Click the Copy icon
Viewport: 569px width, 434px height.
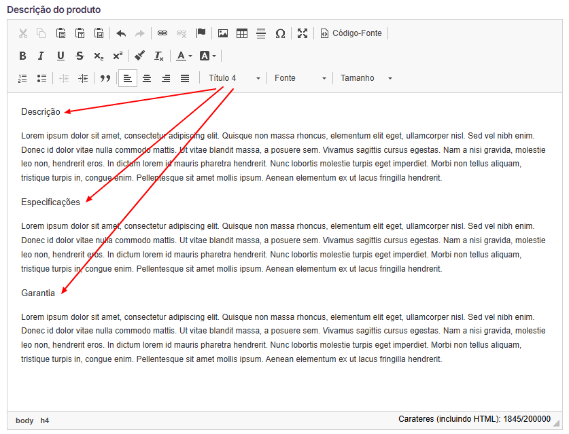(x=41, y=33)
